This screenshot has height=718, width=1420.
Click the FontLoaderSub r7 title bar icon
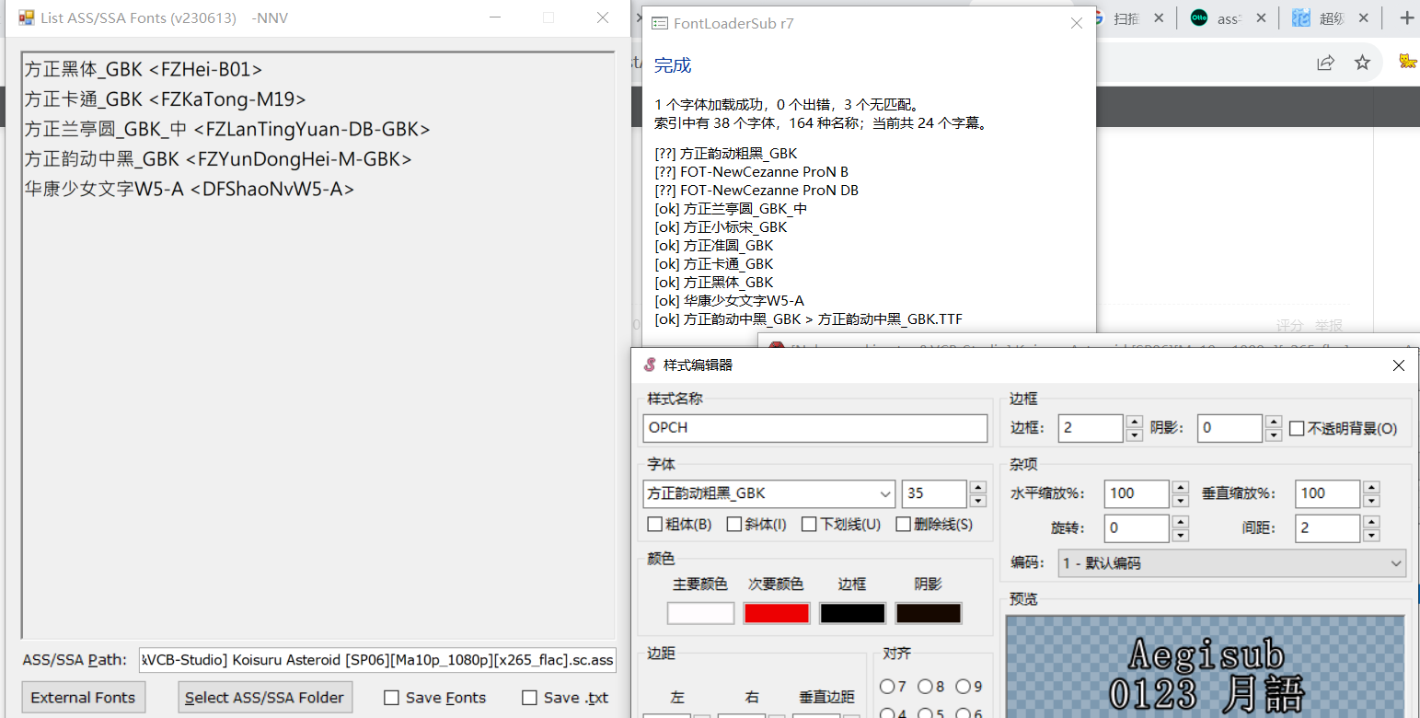[x=659, y=23]
